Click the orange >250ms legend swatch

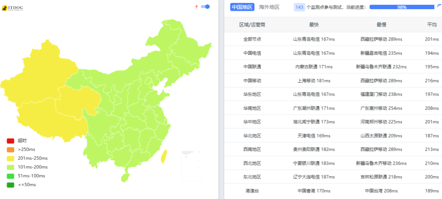(10, 149)
